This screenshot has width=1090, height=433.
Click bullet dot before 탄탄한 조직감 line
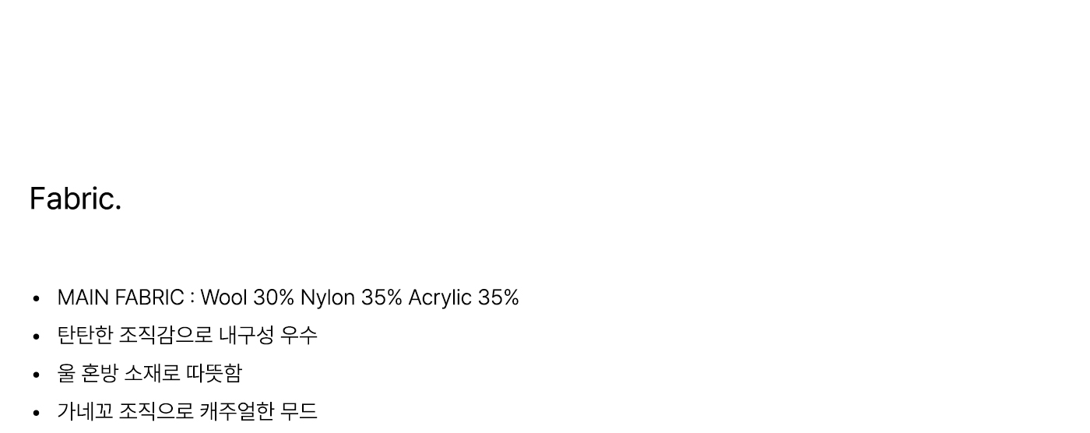(36, 336)
